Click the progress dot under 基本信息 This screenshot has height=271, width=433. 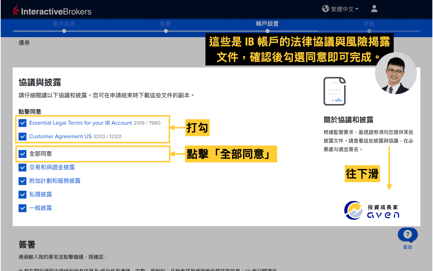coord(64,31)
